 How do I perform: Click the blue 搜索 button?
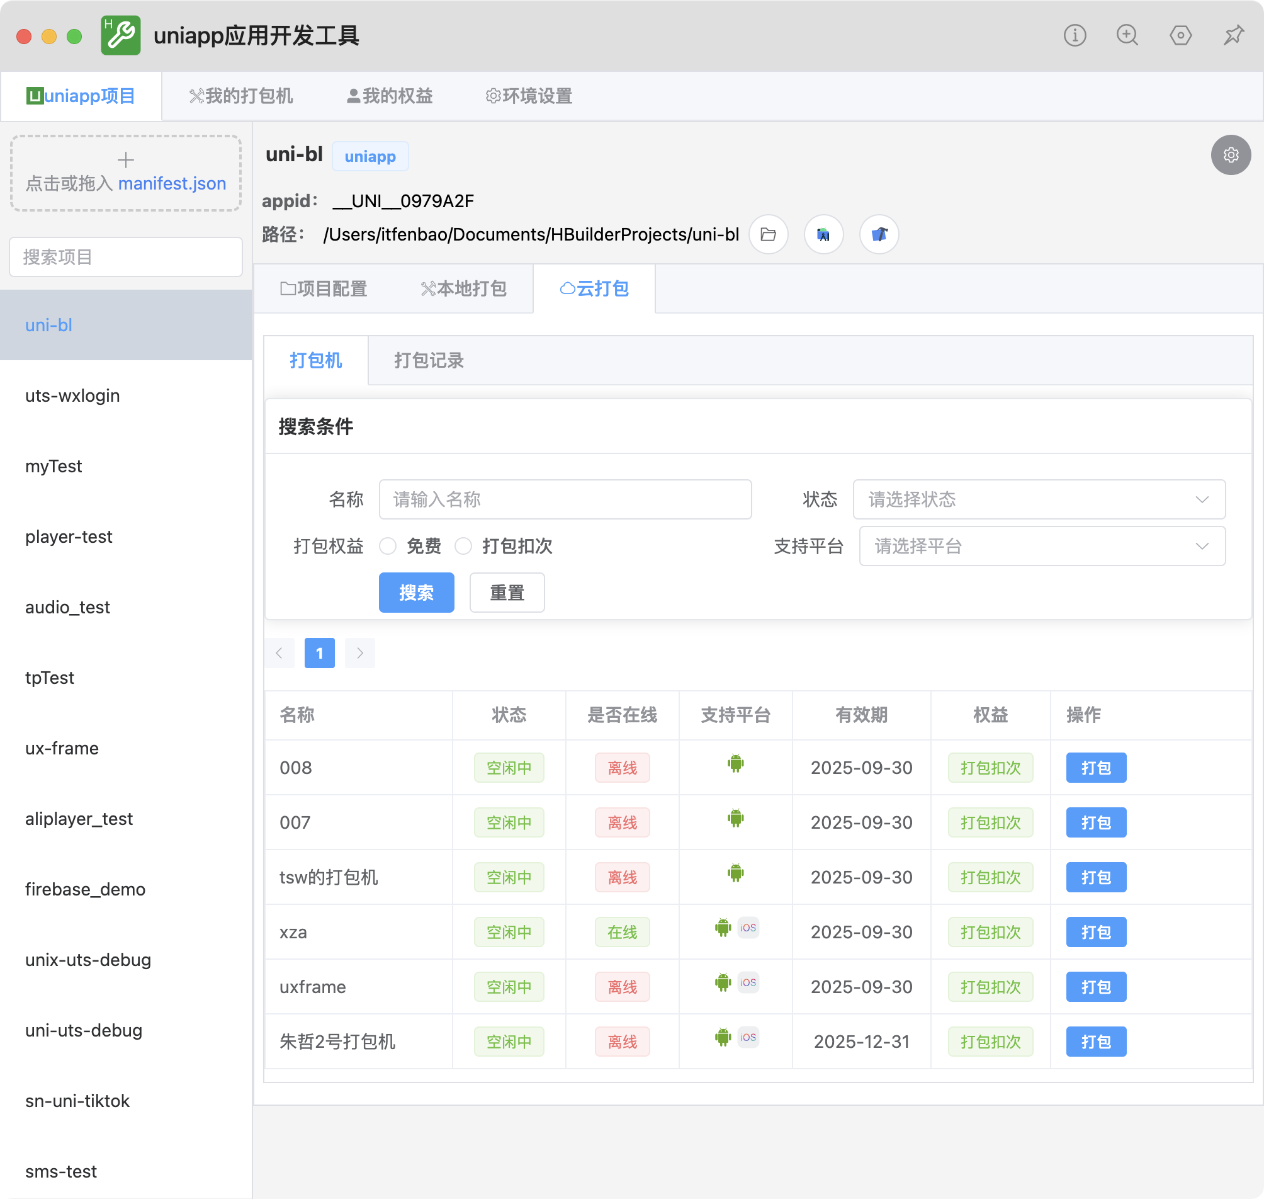(417, 593)
